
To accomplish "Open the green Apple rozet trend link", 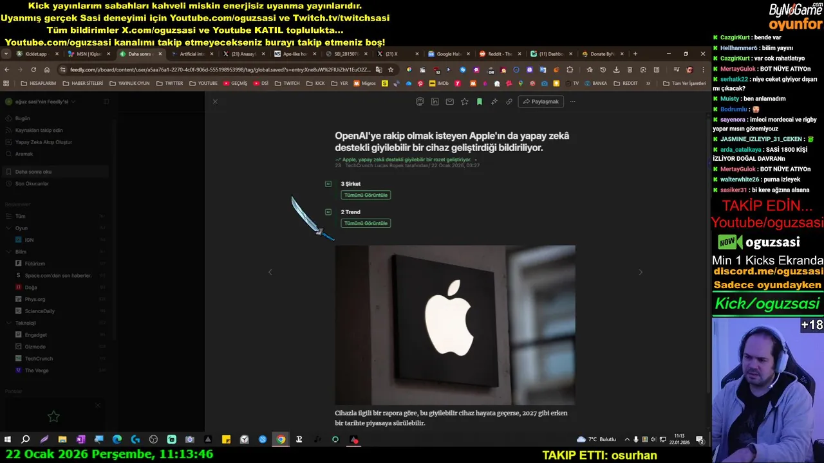I will click(406, 159).
